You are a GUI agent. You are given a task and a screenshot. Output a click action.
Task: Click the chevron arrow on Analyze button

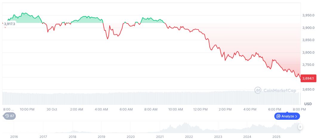296,116
